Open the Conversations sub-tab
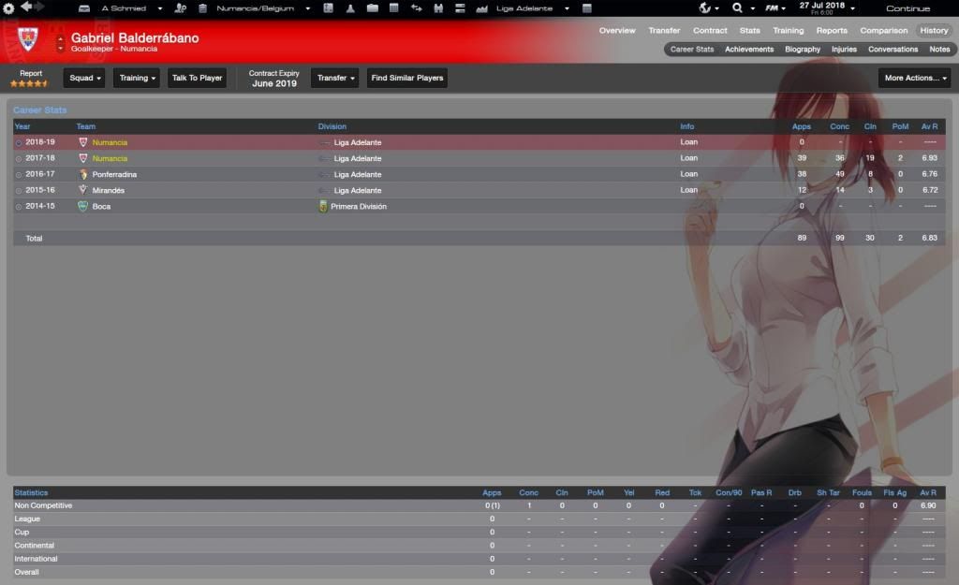The height and width of the screenshot is (585, 959). tap(893, 50)
